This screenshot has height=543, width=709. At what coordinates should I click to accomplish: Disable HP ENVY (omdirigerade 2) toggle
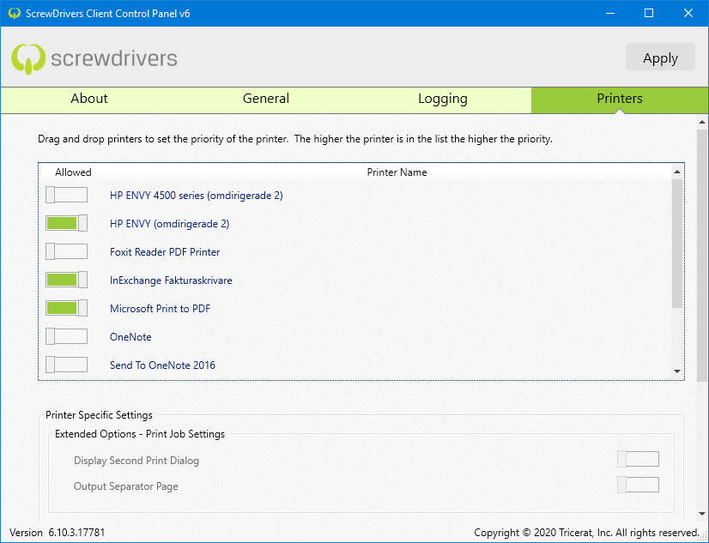click(x=66, y=223)
